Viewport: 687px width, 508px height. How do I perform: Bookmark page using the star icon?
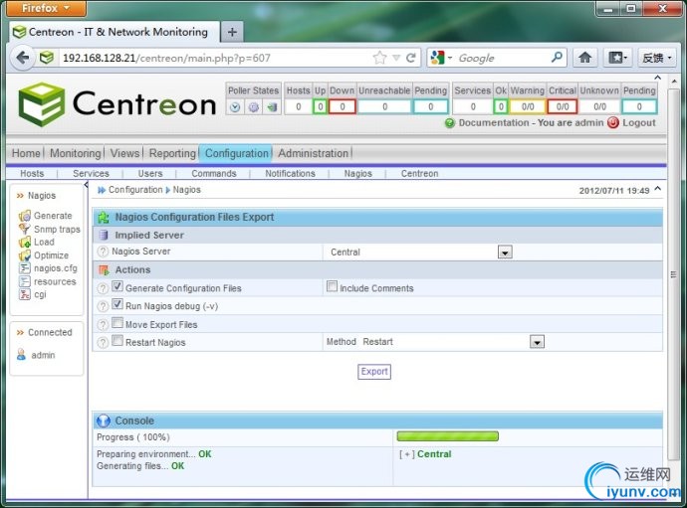[x=380, y=58]
